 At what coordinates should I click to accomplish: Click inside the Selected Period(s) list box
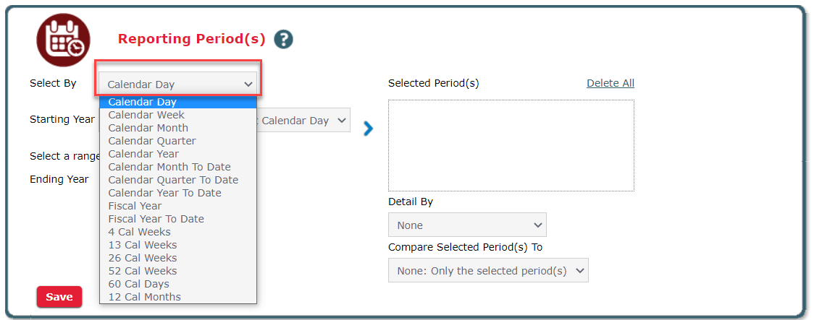(x=511, y=145)
